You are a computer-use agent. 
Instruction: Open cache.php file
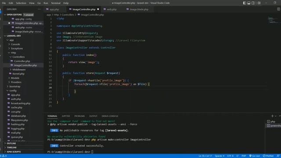pyautogui.click(x=17, y=108)
